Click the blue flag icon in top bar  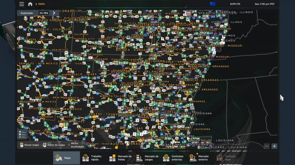(x=213, y=4)
